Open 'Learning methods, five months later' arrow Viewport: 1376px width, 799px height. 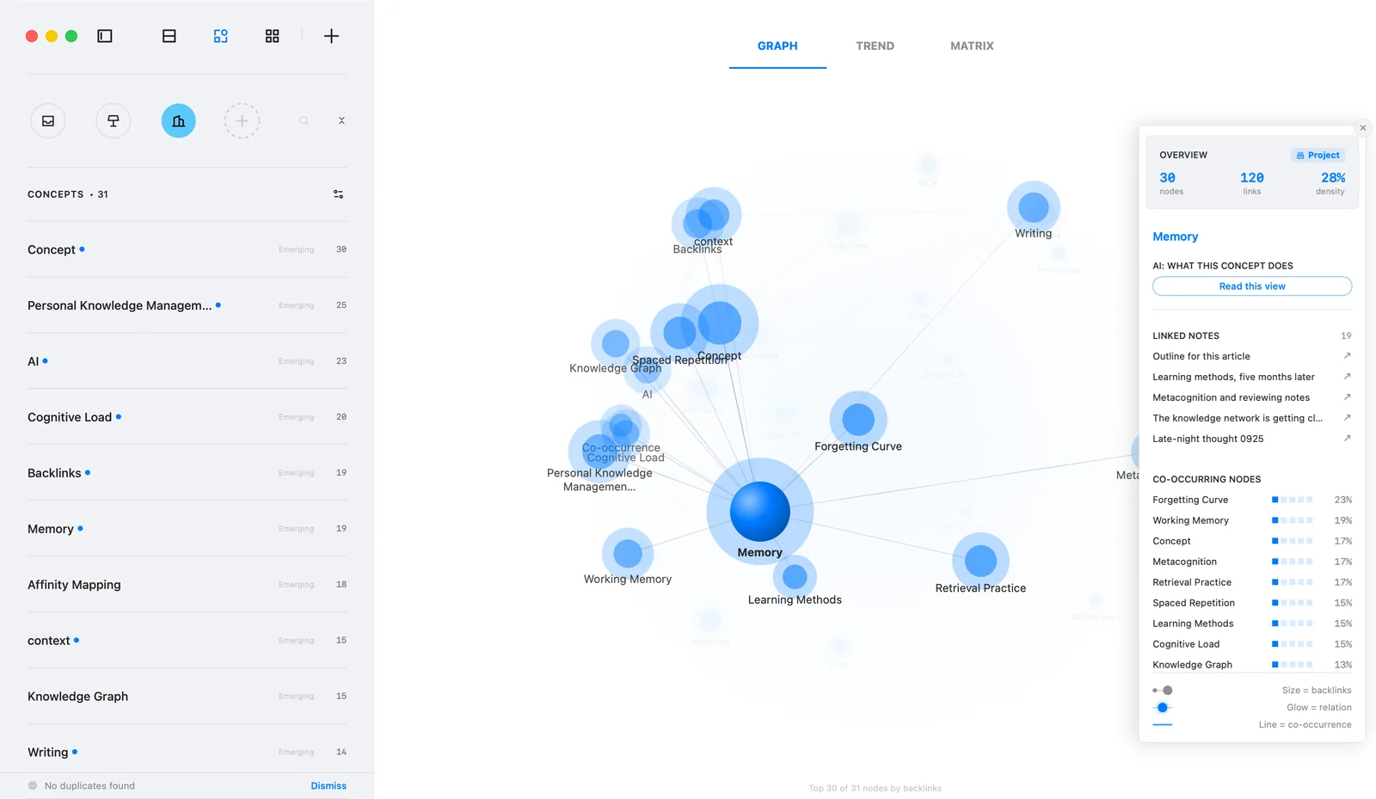[1347, 377]
